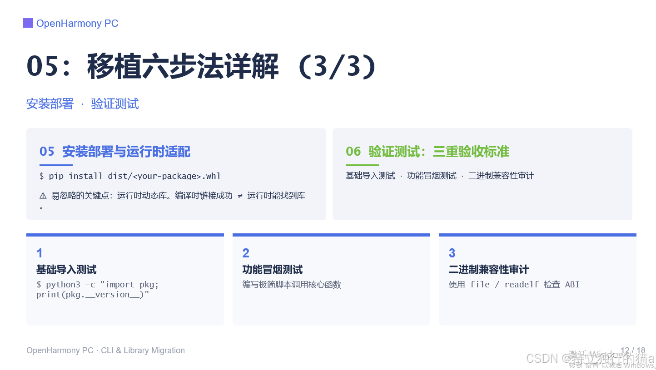This screenshot has height=370, width=656.
Task: Click the footer OpenHarmony PC · CLI & Library Migration
Action: point(106,350)
